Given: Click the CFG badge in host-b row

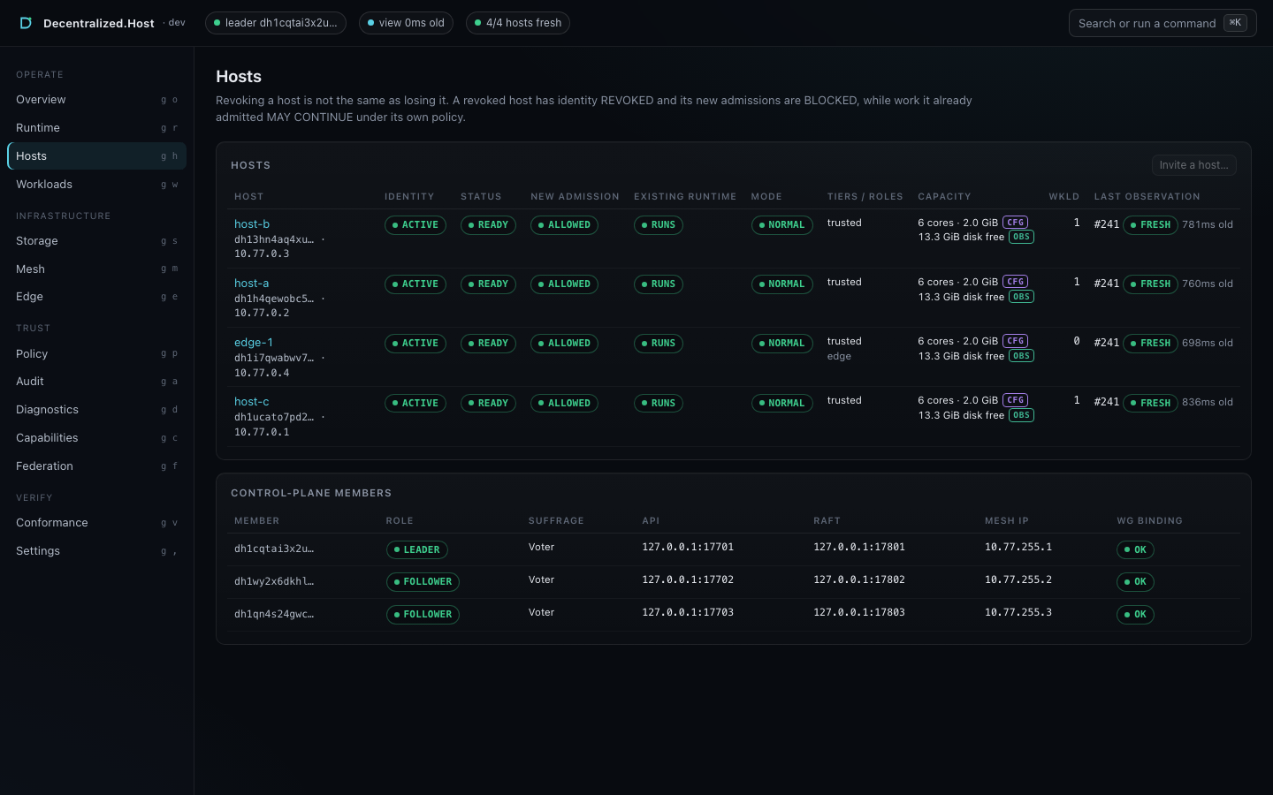Looking at the screenshot, I should (x=1015, y=223).
